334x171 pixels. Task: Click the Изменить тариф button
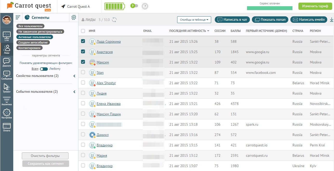315,6
